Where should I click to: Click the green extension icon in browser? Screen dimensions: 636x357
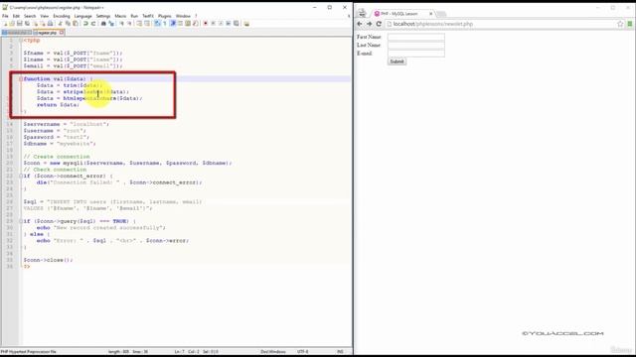pos(630,24)
